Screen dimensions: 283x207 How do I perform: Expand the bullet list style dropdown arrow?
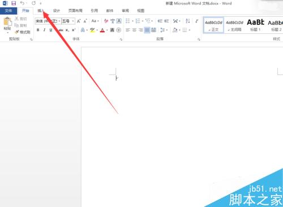point(132,21)
